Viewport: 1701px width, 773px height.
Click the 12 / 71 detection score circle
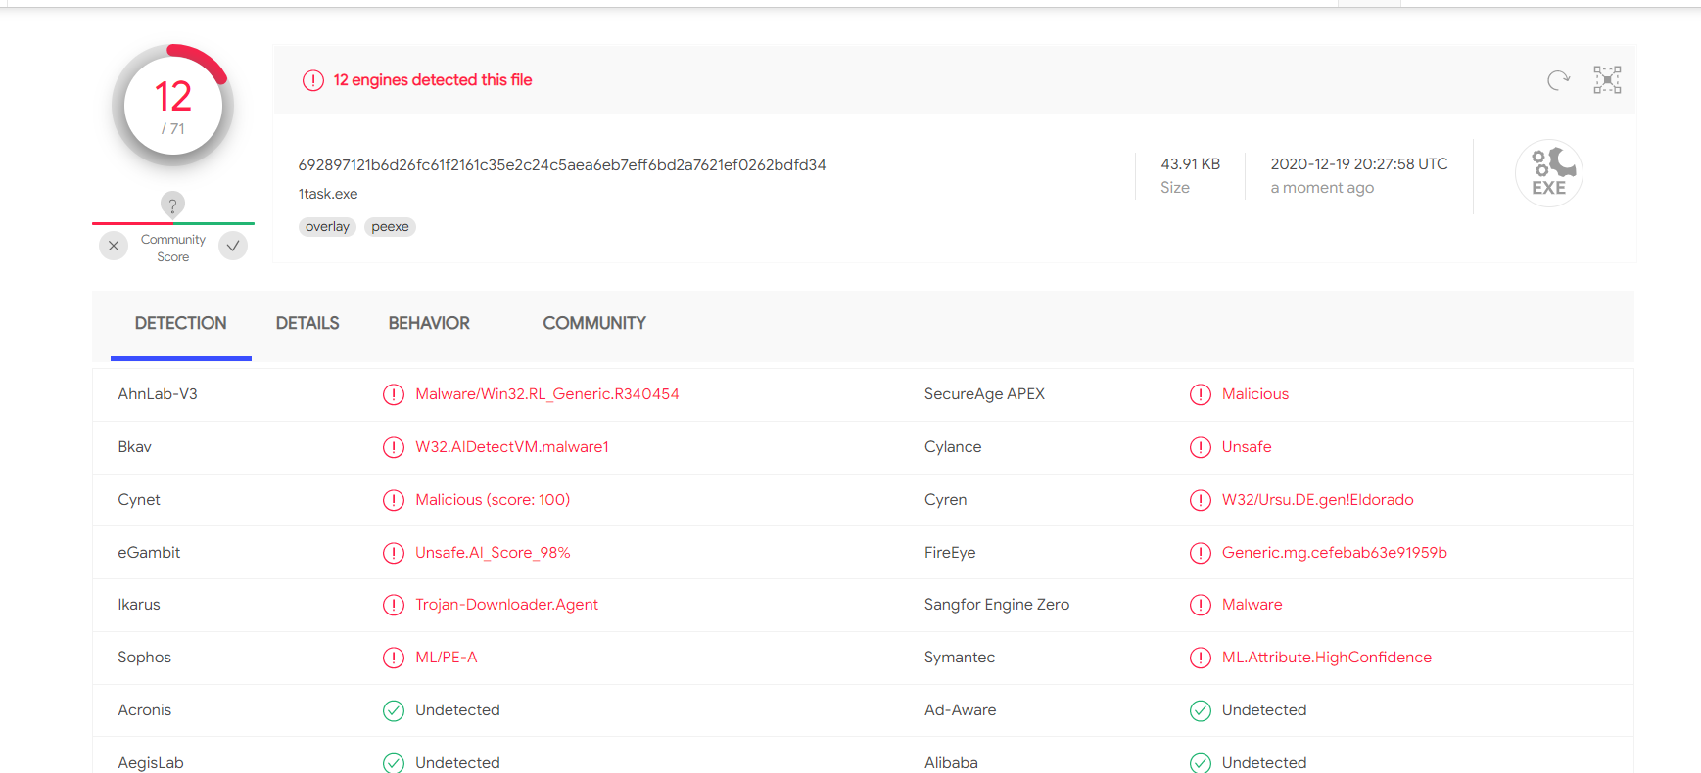click(x=173, y=106)
